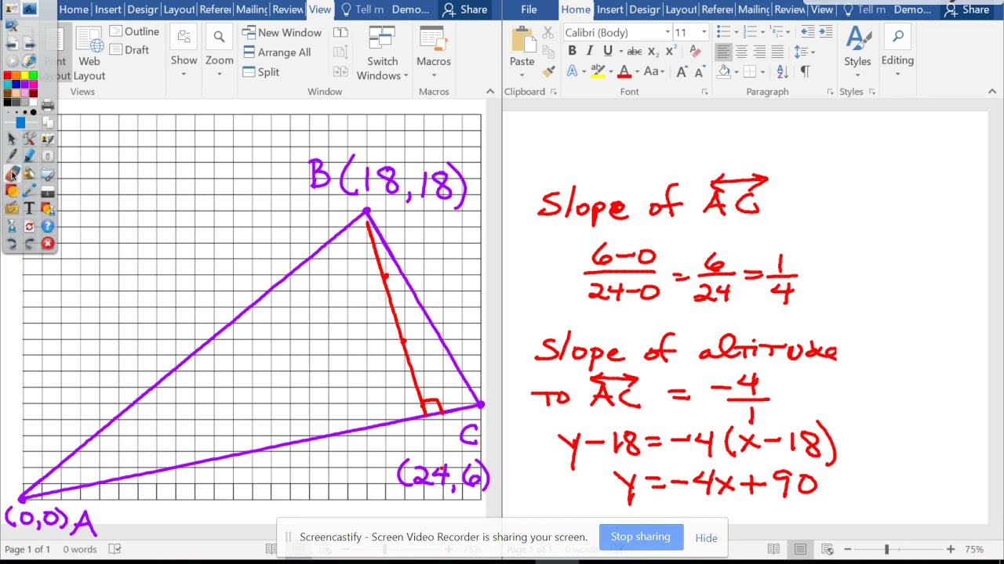Select the arrow pointer tool in floating toolbar
The width and height of the screenshot is (1004, 564).
tap(12, 139)
